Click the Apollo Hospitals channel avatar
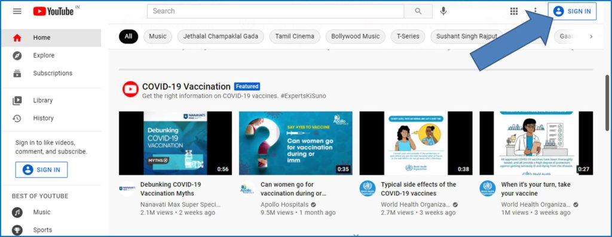The width and height of the screenshot is (612, 237). [247, 189]
